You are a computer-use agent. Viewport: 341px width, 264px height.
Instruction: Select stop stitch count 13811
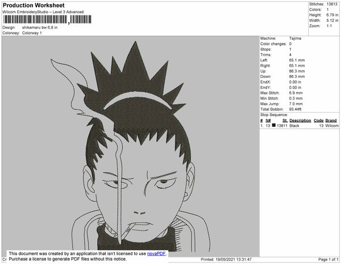(x=282, y=126)
